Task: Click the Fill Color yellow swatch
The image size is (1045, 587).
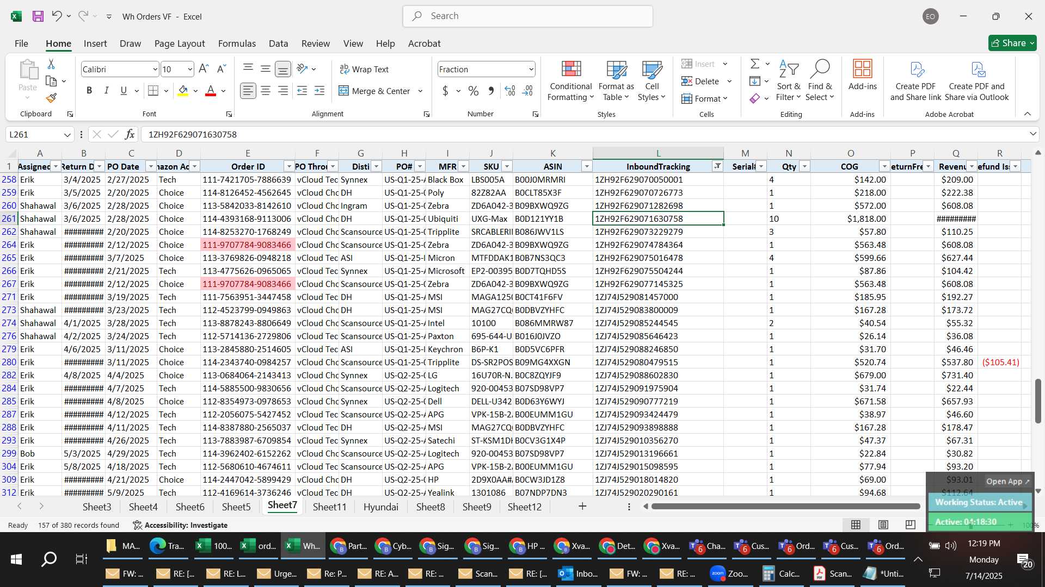Action: click(183, 91)
